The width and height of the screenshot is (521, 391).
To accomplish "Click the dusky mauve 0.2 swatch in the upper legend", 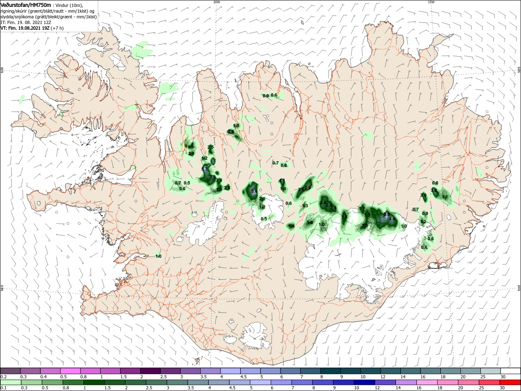I will click(11, 371).
